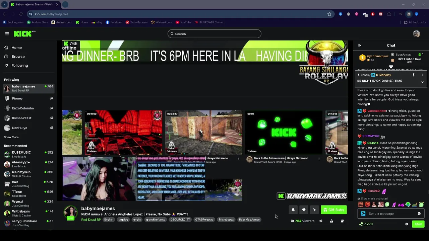Collapse gift leaderboard with down-arrow handle
Image resolution: width=429 pixels, height=241 pixels.
391,67
